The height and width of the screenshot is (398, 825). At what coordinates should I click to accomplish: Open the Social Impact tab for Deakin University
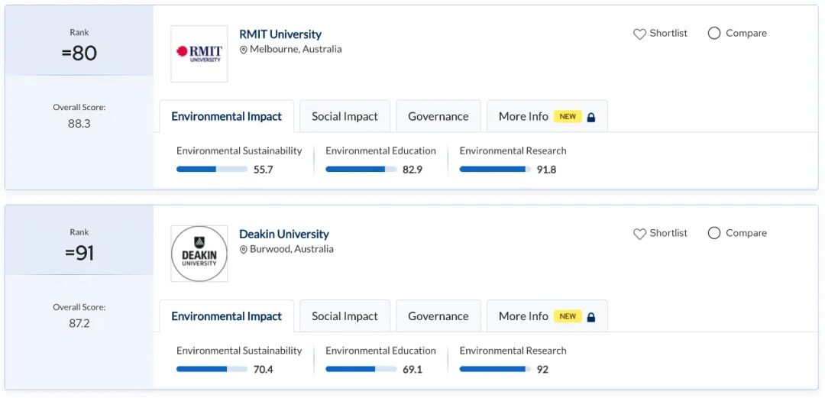click(345, 316)
